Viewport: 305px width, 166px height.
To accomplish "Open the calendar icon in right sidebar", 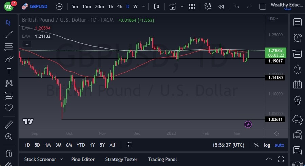I will [298, 85].
